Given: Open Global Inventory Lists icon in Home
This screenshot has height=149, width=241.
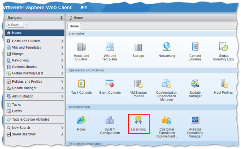Looking at the screenshot, I should coord(223,46).
